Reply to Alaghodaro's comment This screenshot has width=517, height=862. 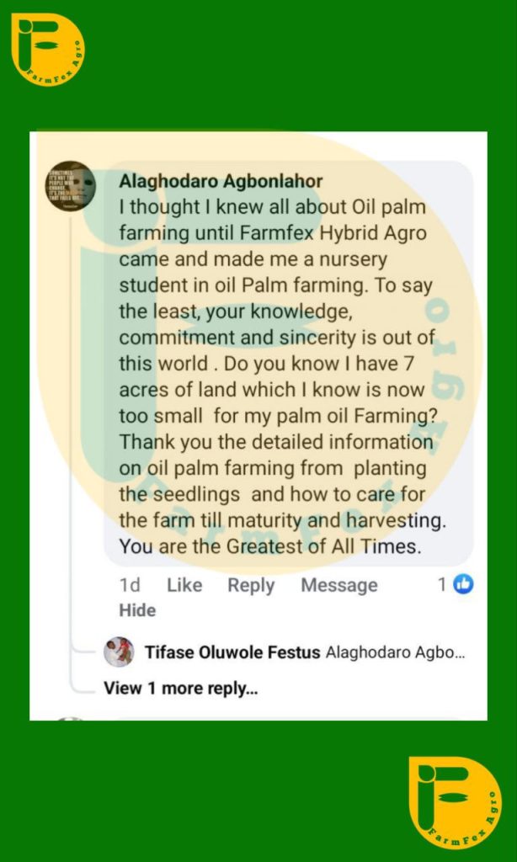pyautogui.click(x=251, y=585)
